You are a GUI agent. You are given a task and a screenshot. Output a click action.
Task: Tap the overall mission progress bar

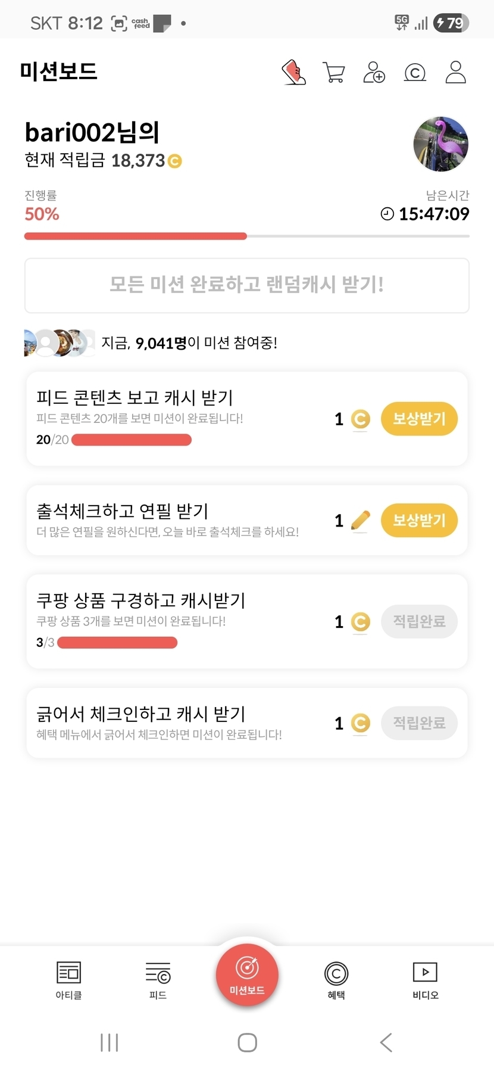pyautogui.click(x=246, y=236)
